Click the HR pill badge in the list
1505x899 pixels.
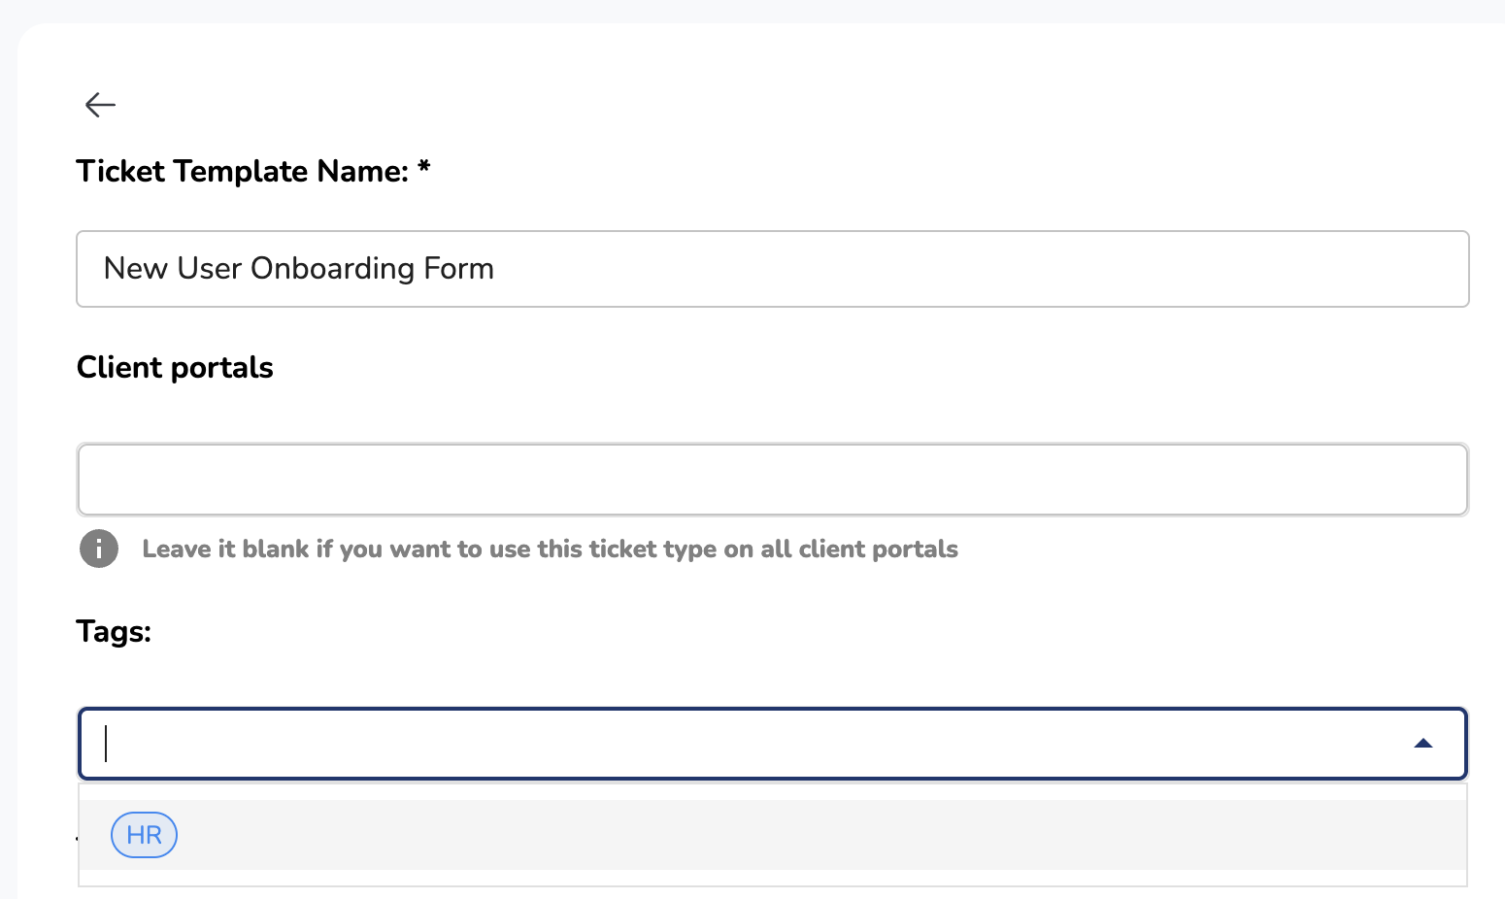(x=144, y=835)
